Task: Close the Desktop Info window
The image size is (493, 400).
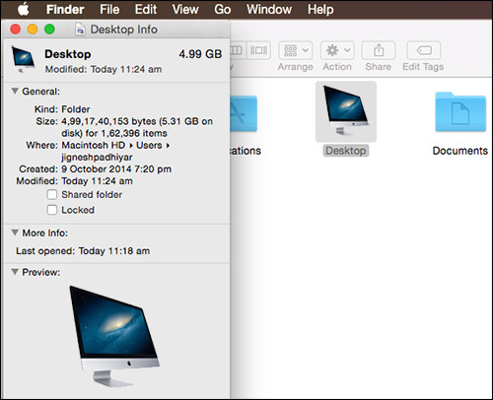Action: click(x=16, y=30)
